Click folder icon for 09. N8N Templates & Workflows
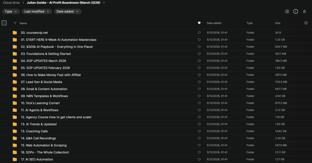Viewport: 312px width, 163px height. [x=15, y=96]
